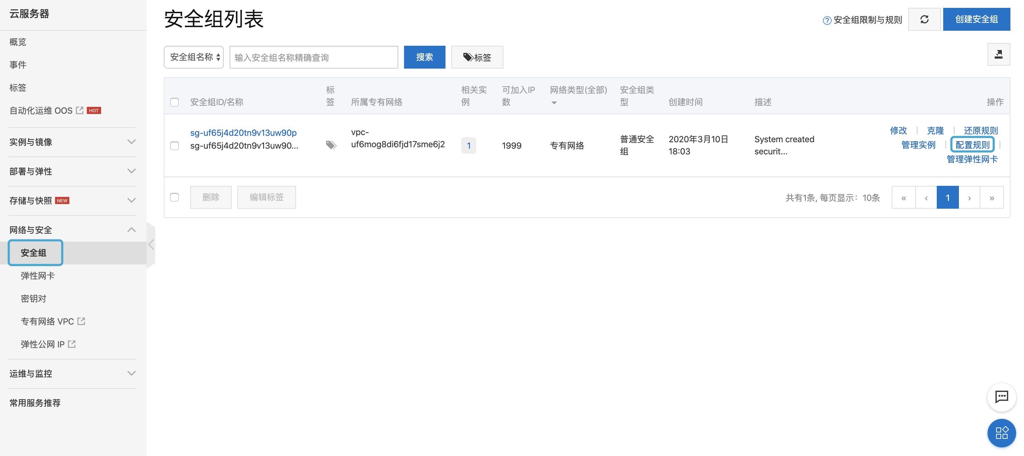The image size is (1024, 456).
Task: Open the 网络类型(全部) column filter
Action: click(579, 96)
